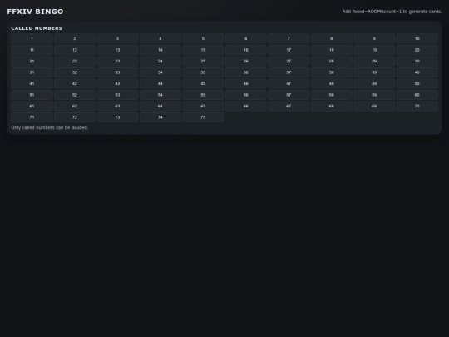Select number 38 cell
This screenshot has height=337, width=449.
[331, 72]
